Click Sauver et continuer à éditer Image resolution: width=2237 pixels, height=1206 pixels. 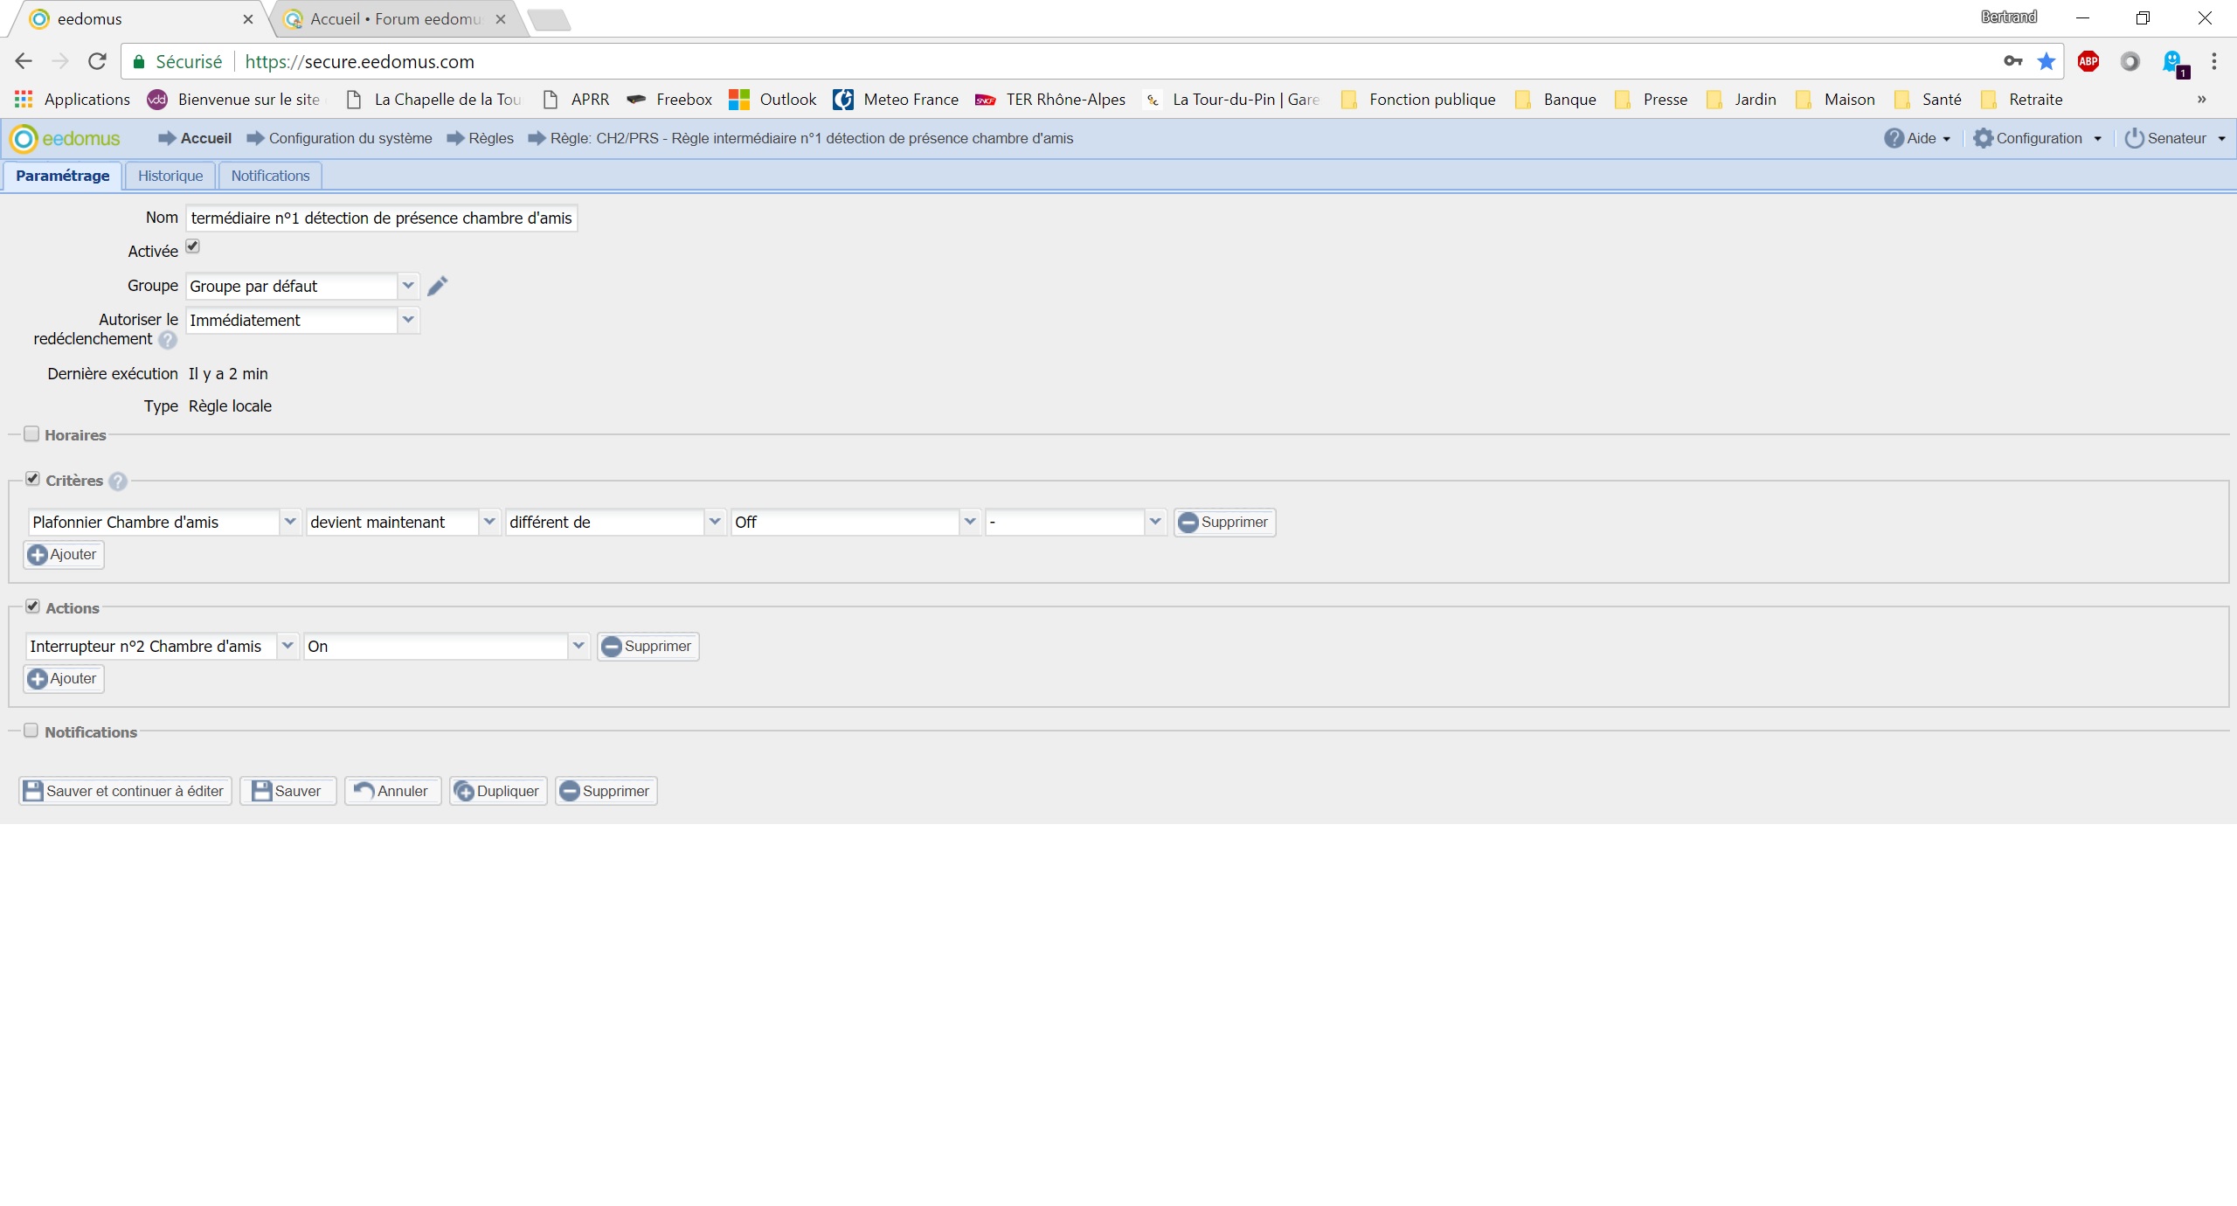click(125, 791)
